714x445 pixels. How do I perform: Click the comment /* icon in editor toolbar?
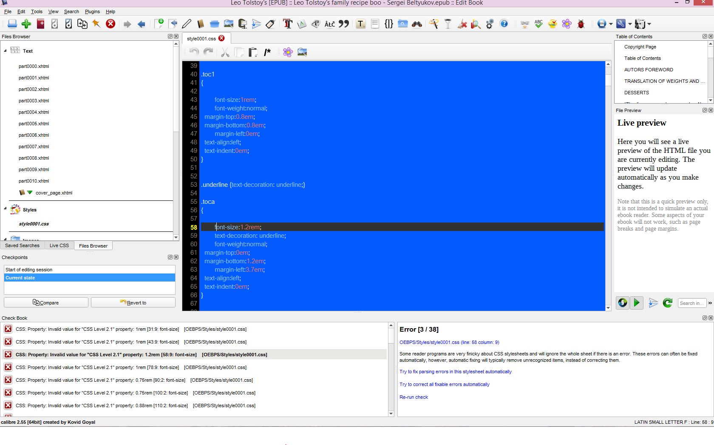[x=267, y=52]
